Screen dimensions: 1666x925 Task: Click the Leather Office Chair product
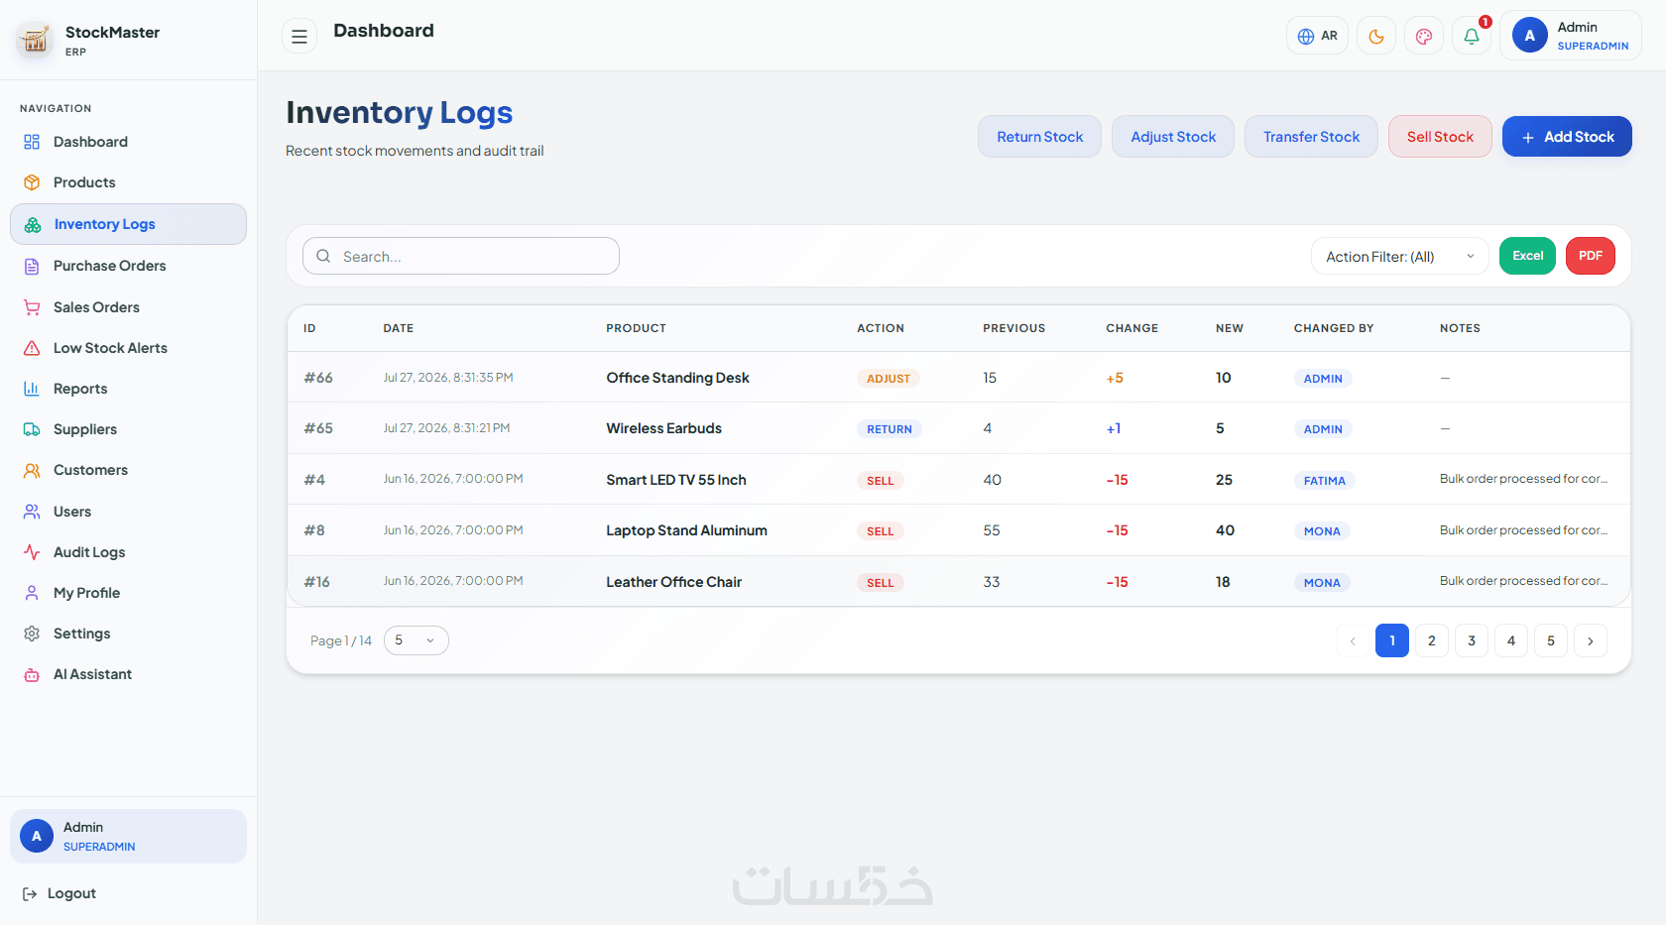pos(673,582)
